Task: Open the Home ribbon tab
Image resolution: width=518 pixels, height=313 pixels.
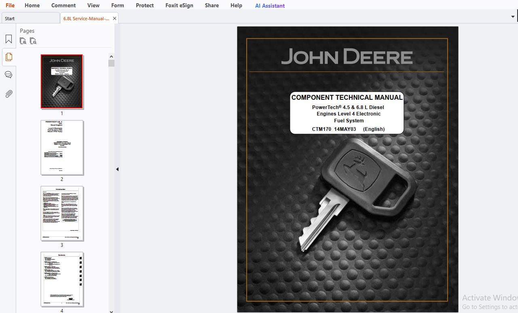Action: coord(32,5)
